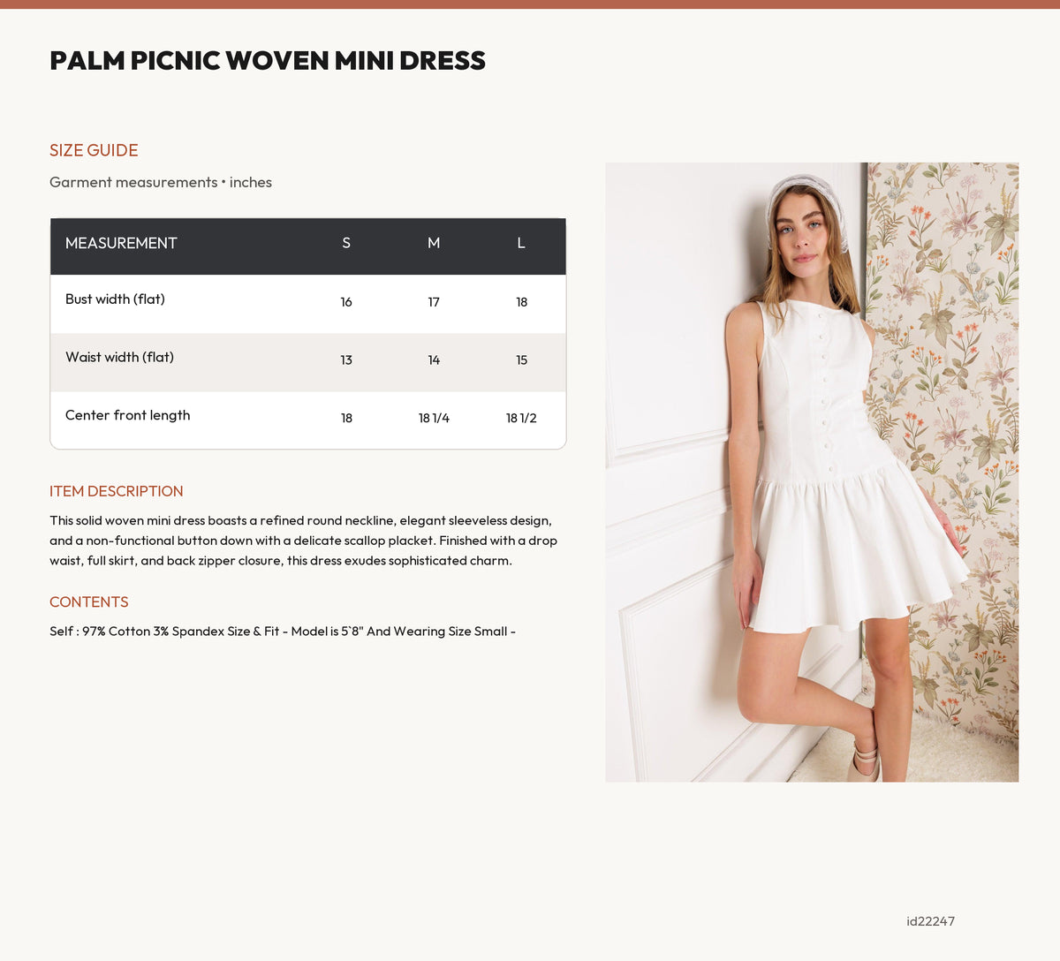
Task: Select the 'Waist width (flat)' row label
Action: click(x=119, y=357)
